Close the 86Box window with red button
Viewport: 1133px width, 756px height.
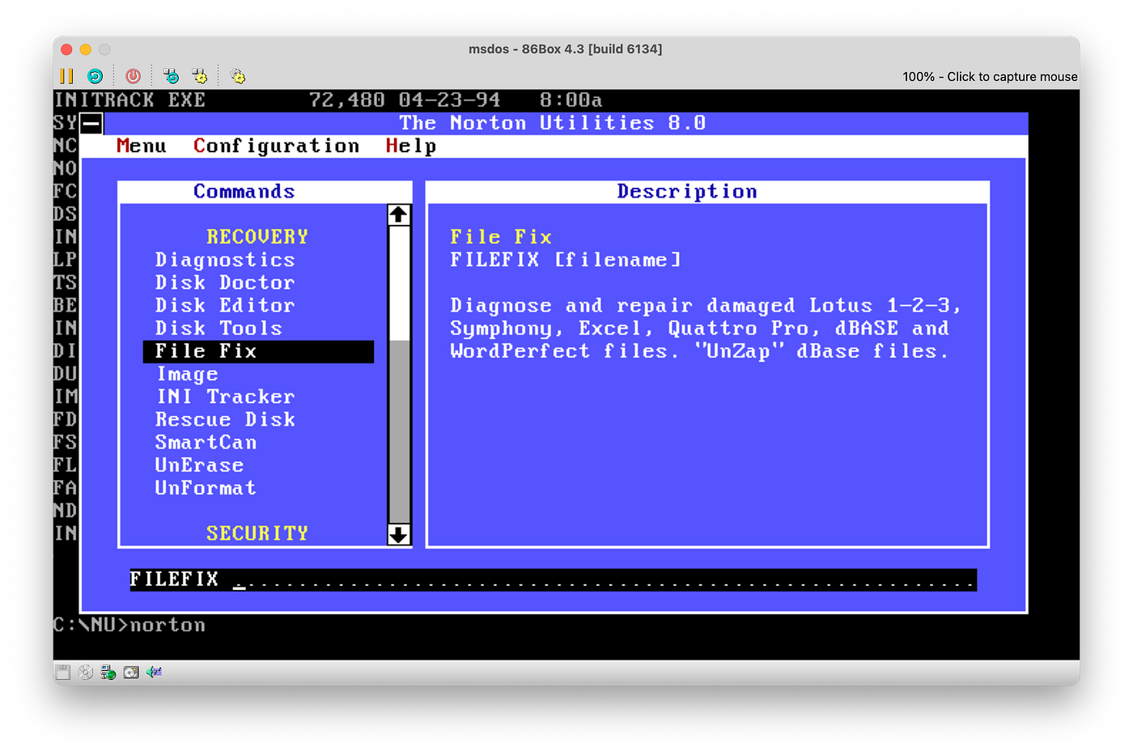tap(66, 49)
